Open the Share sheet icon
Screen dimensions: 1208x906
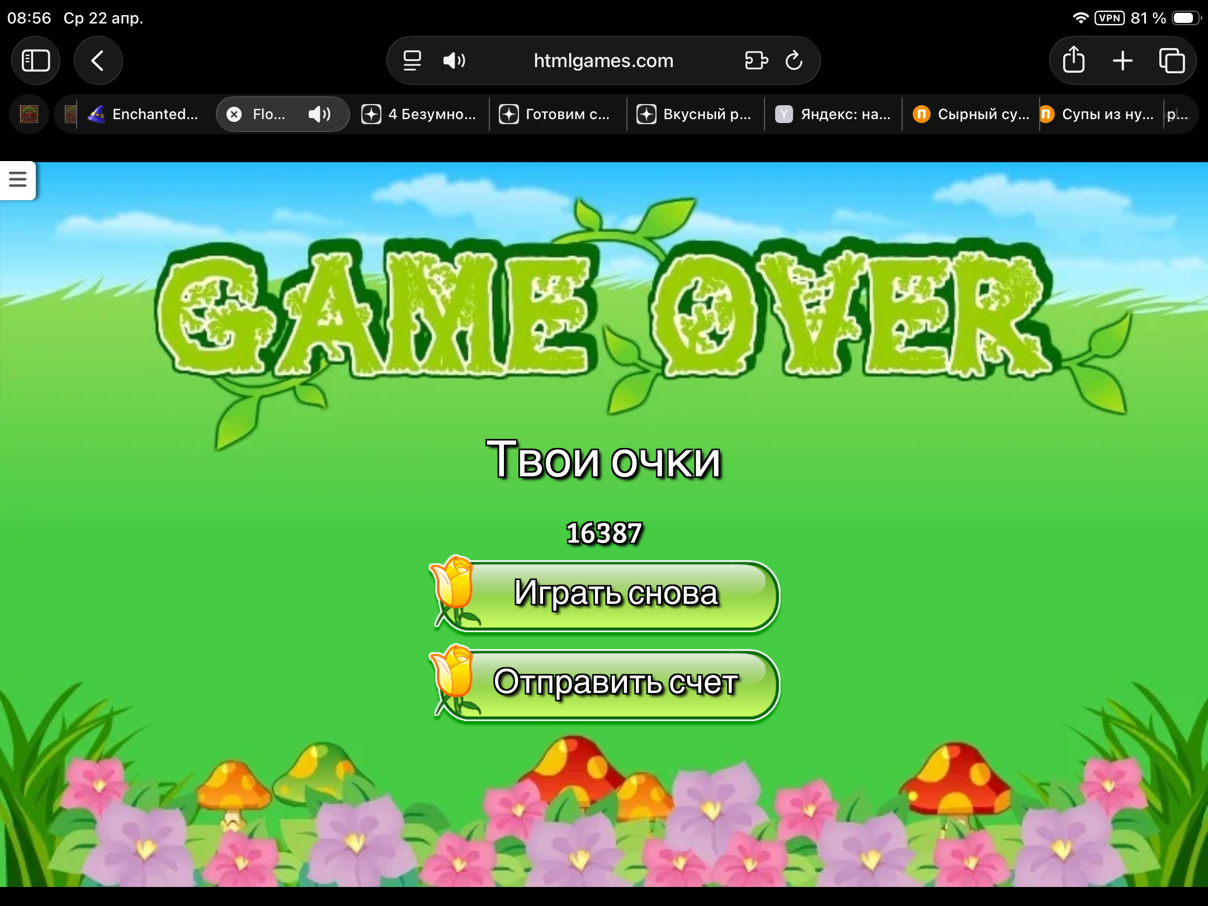[x=1073, y=60]
